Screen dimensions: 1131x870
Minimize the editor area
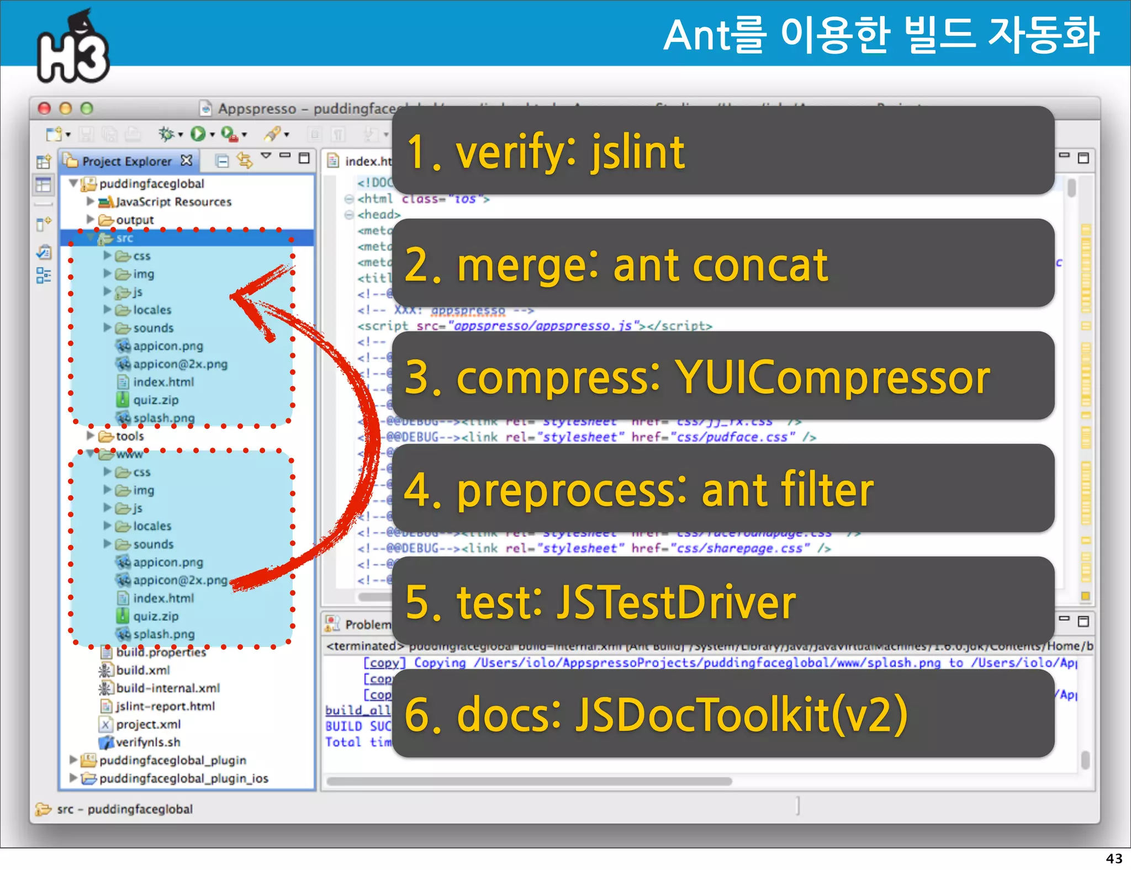pos(1064,156)
